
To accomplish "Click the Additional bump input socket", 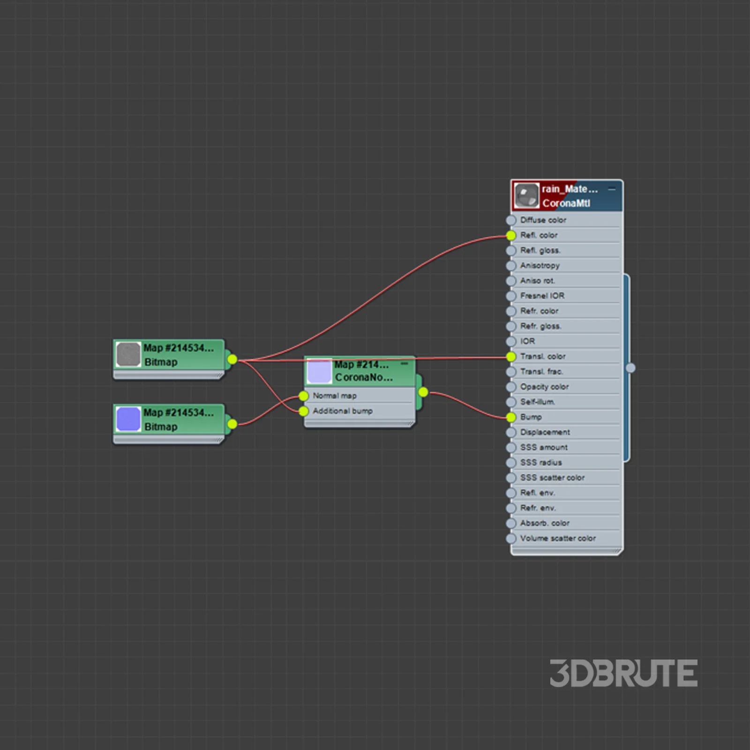I will (304, 412).
